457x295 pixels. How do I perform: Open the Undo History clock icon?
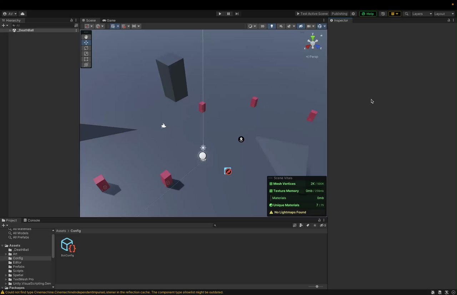click(383, 14)
